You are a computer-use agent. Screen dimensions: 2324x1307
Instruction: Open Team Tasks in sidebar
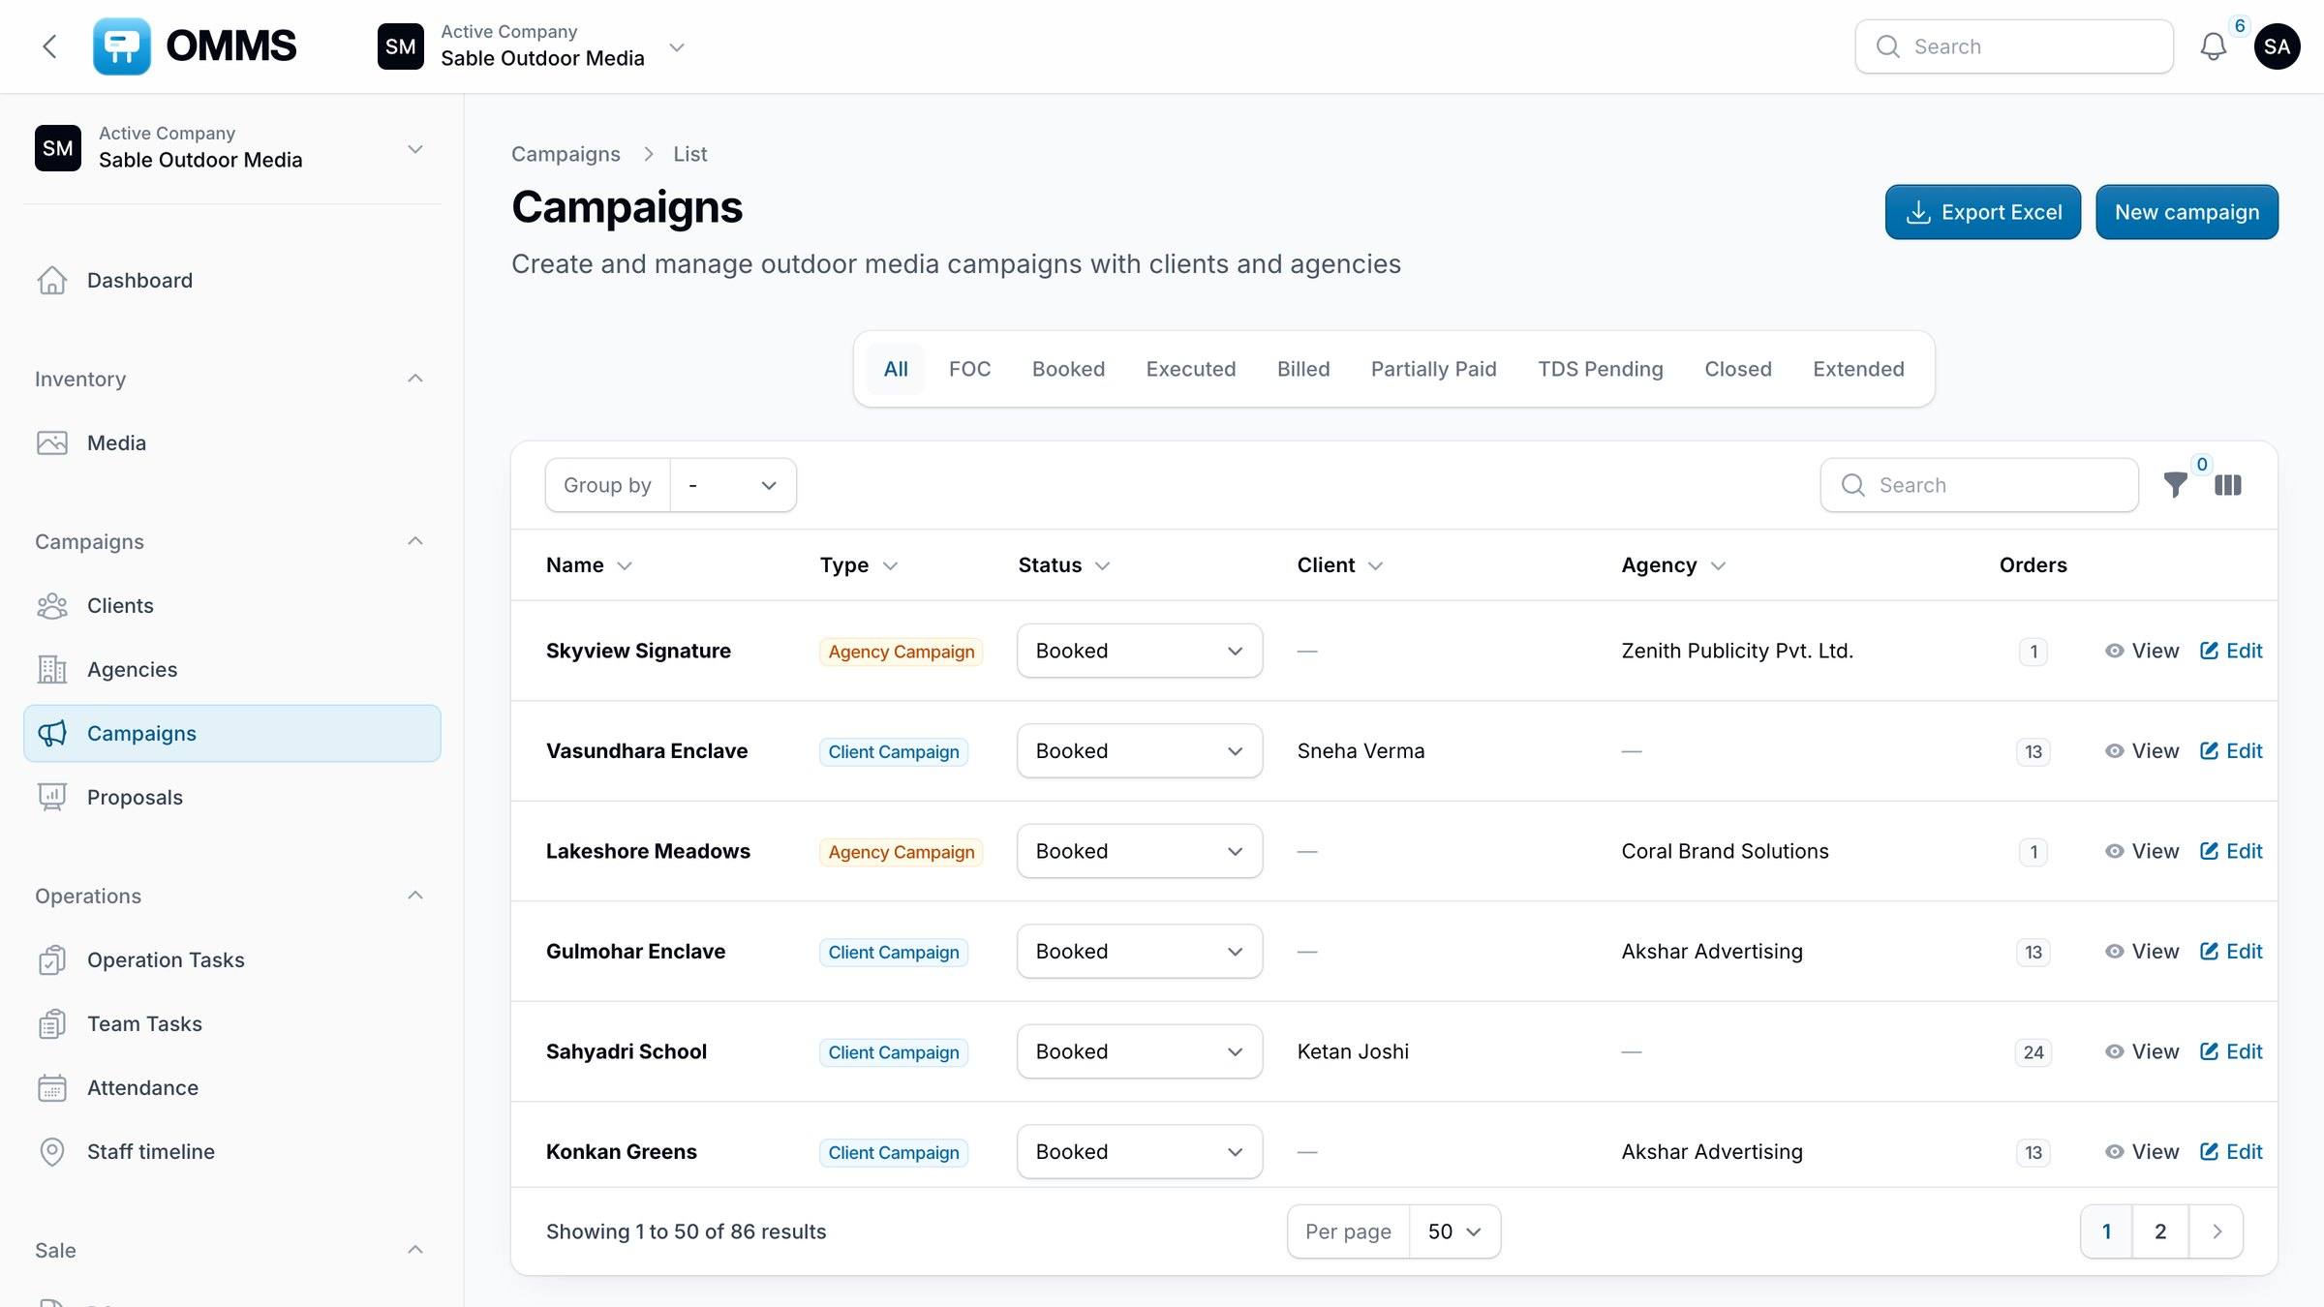pyautogui.click(x=232, y=1023)
